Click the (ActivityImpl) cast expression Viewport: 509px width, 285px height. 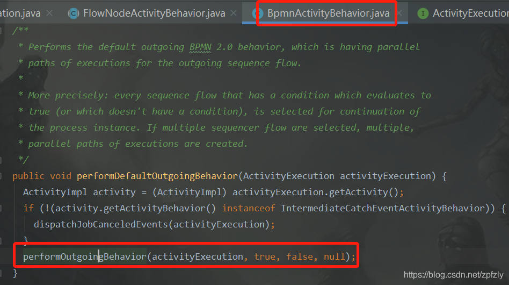[189, 193]
